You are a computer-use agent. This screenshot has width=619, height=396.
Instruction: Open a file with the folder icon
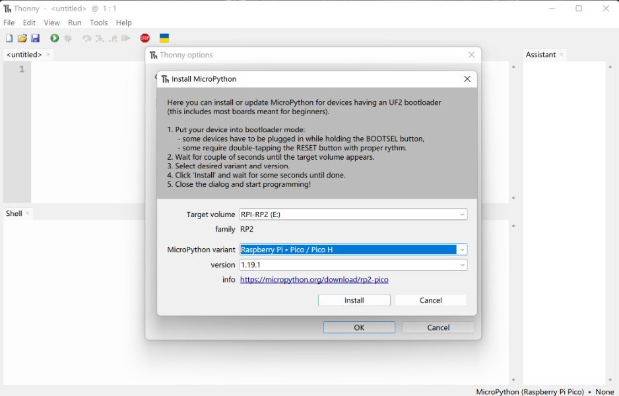(22, 38)
